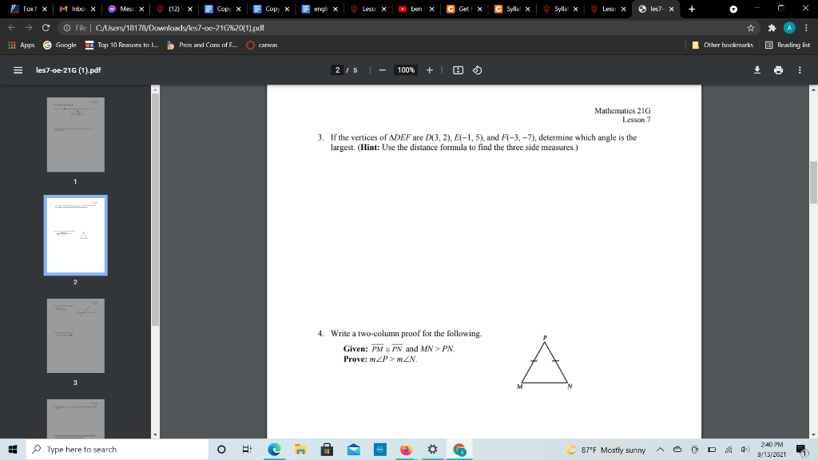
Task: Edit the page number field
Action: 338,70
